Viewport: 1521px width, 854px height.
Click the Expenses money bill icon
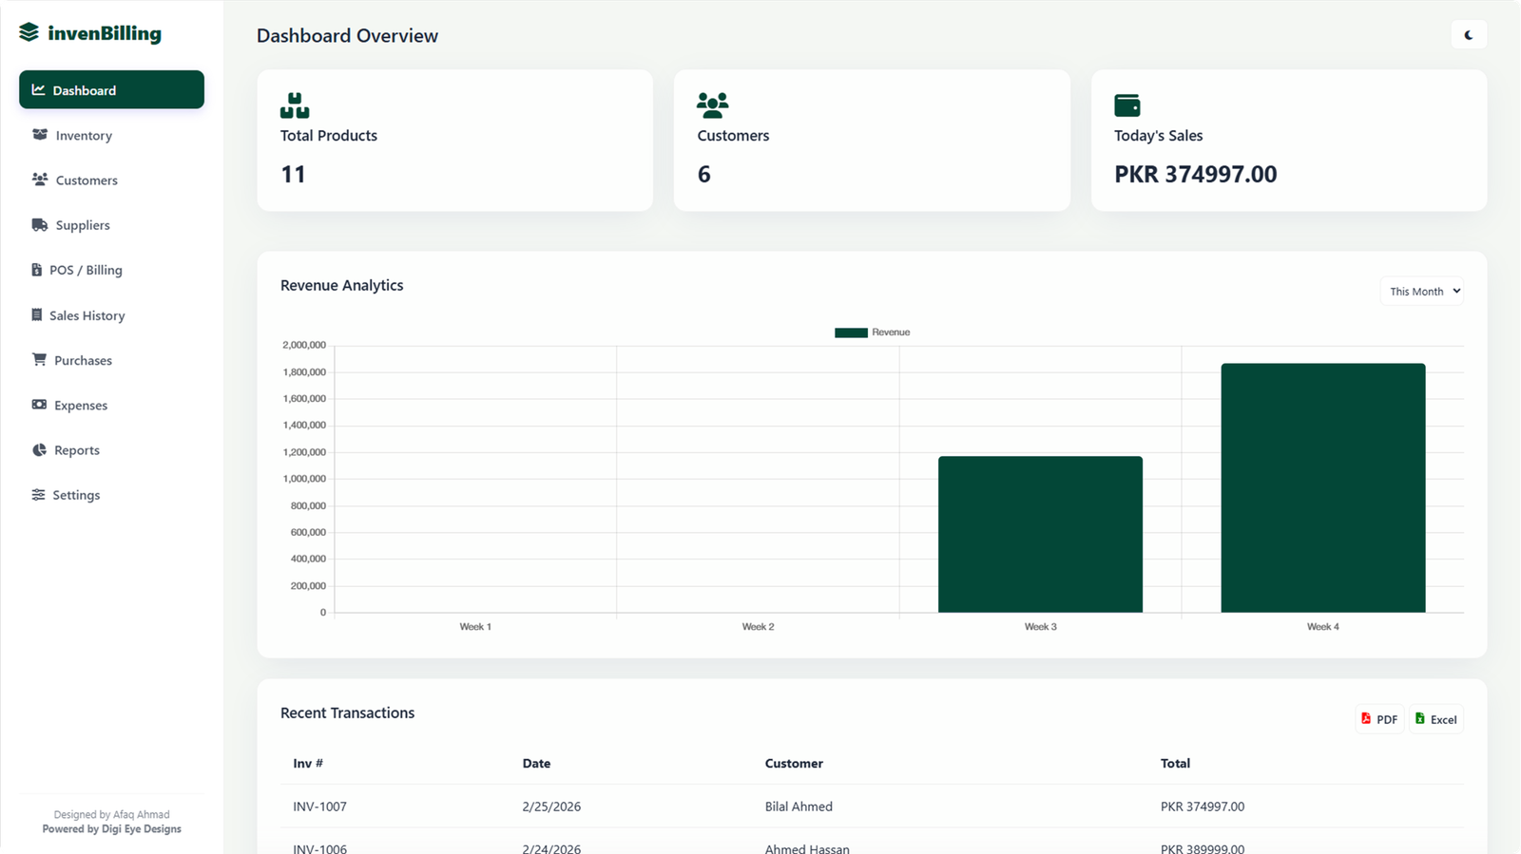click(x=39, y=405)
